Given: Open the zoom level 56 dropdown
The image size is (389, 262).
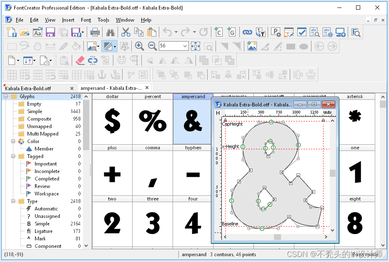Looking at the screenshot, I should coord(185,46).
